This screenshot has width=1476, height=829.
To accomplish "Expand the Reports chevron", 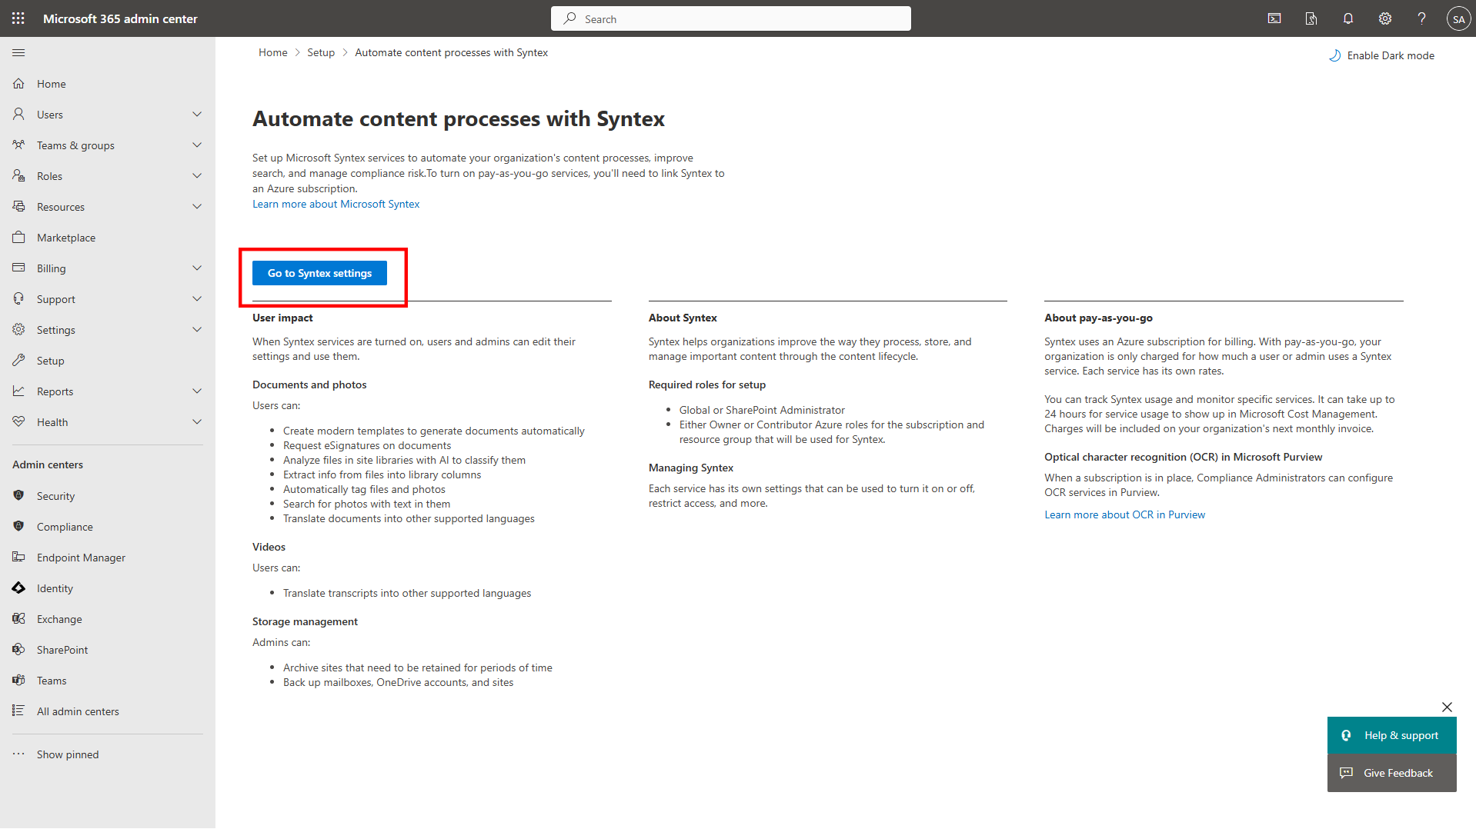I will [197, 391].
